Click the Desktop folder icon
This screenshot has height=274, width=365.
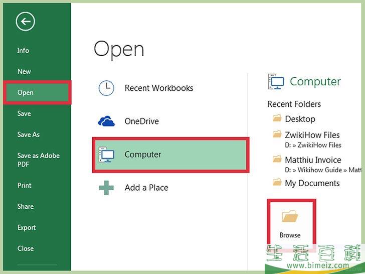point(277,118)
